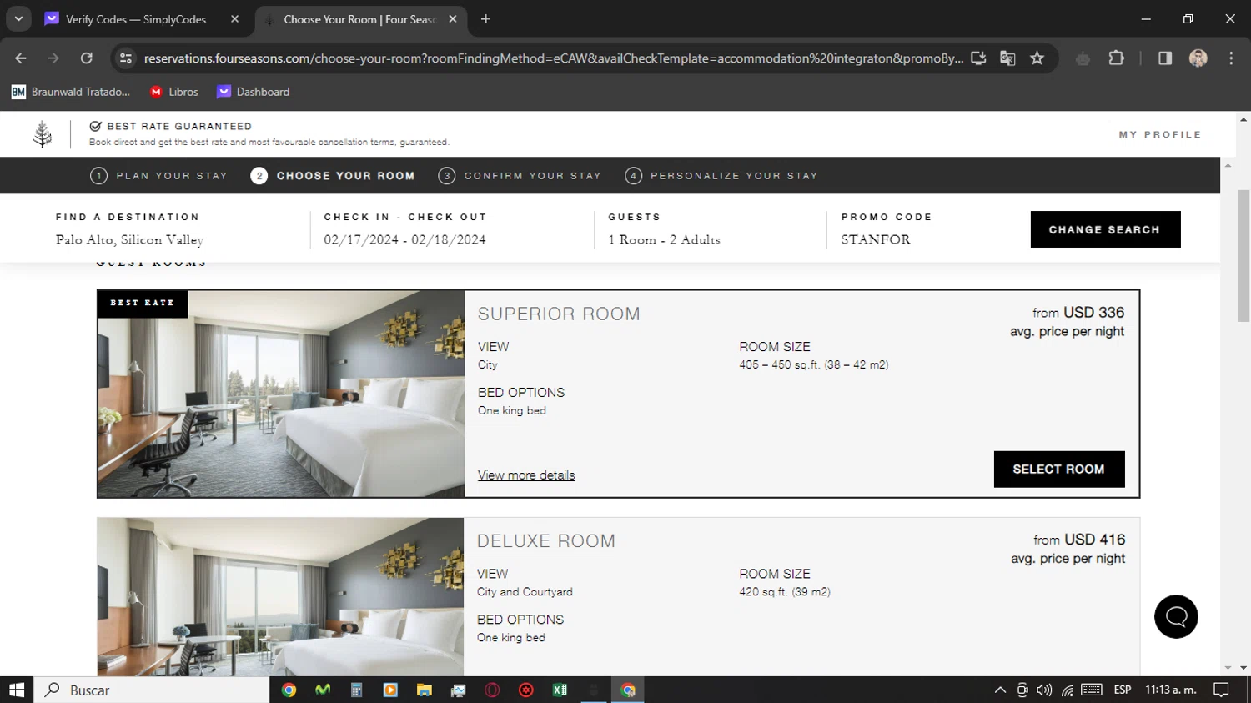
Task: Click step 4 Personalize Your Stay
Action: [721, 176]
